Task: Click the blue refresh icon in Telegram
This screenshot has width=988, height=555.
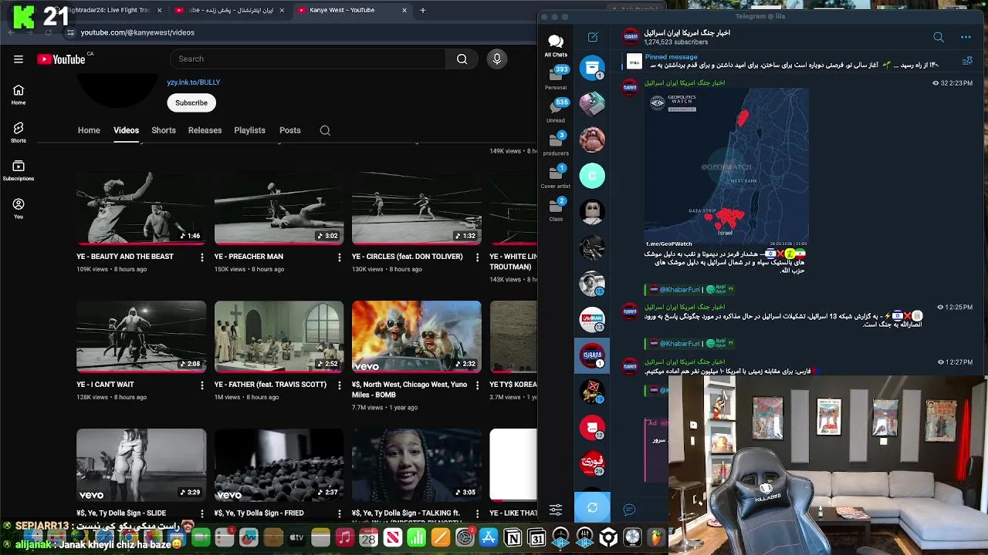Action: click(592, 507)
